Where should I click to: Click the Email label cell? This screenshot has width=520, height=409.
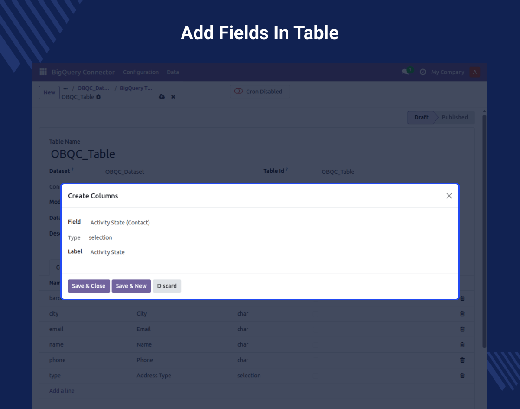[143, 329]
